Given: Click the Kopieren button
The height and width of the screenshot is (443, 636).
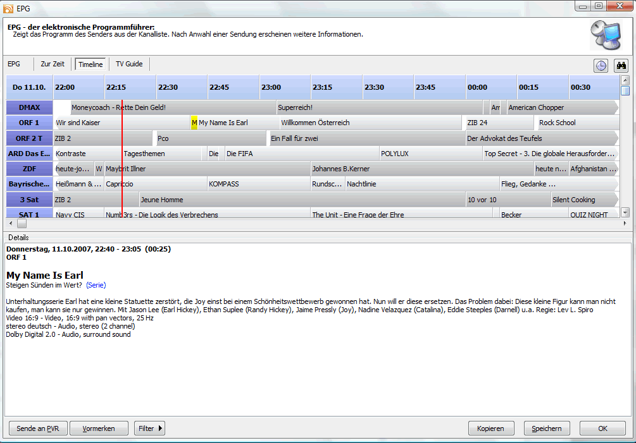Looking at the screenshot, I should tap(491, 428).
